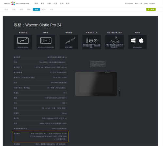Open the display size icon card
This screenshot has height=146, width=163.
tap(23, 42)
